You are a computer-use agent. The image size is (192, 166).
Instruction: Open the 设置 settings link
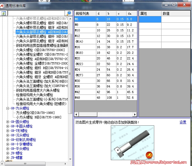click(x=183, y=122)
